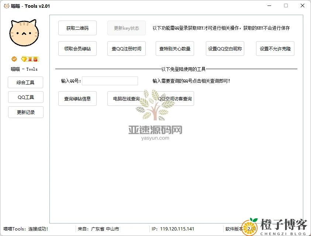Click the 设置QQ空白昵称 button
This screenshot has height=236, width=311.
click(x=225, y=49)
